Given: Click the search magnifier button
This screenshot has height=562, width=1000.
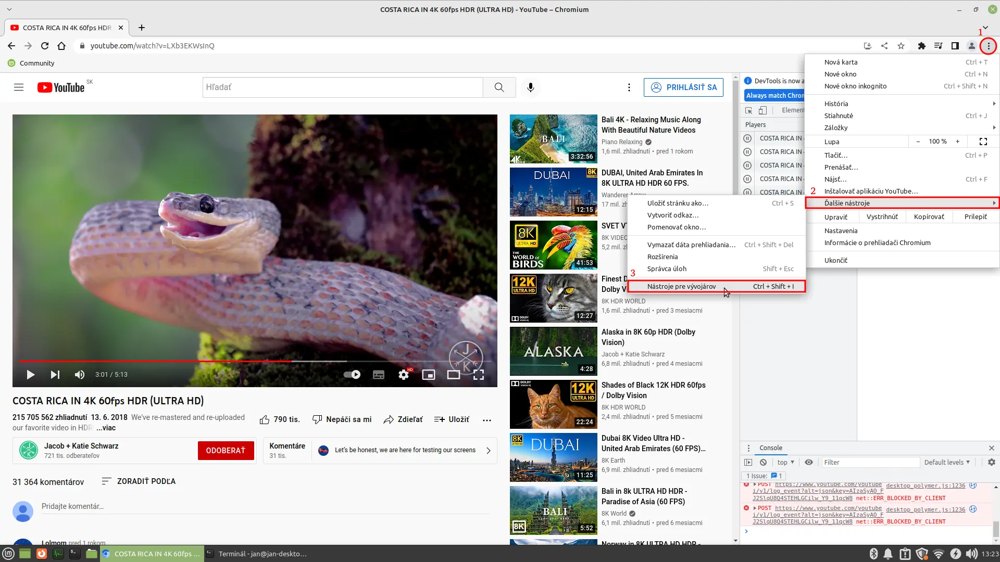Looking at the screenshot, I should tap(499, 87).
